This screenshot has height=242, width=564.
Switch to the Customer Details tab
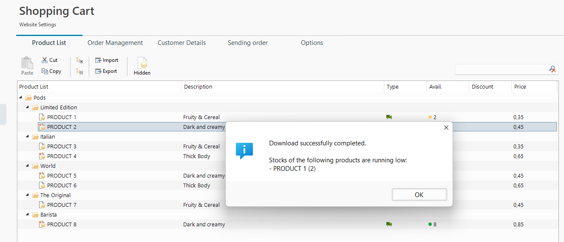pos(181,43)
